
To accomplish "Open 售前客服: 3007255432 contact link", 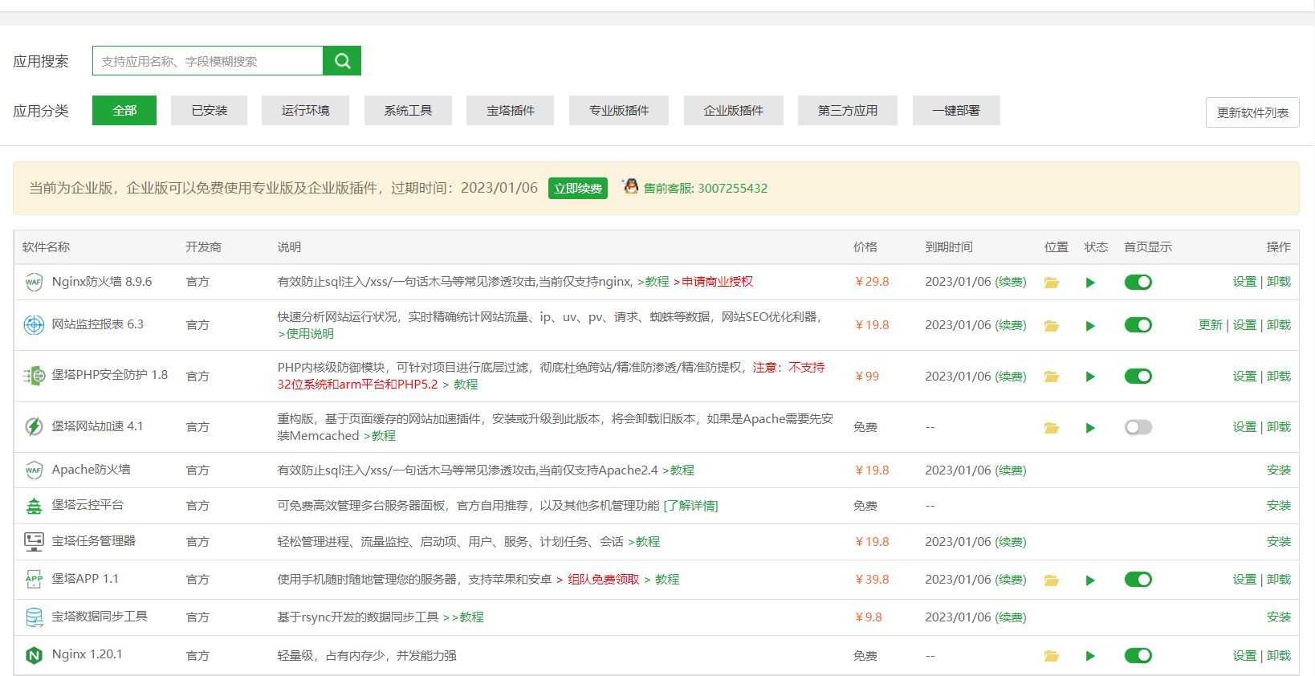I will click(706, 188).
